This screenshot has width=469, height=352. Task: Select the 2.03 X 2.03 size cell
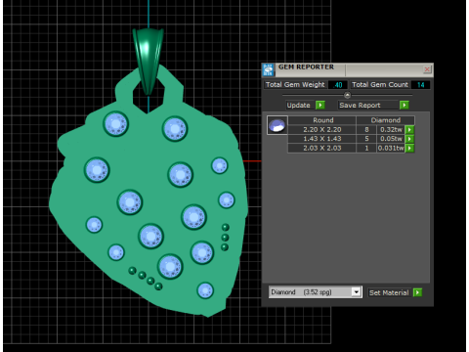tap(322, 148)
